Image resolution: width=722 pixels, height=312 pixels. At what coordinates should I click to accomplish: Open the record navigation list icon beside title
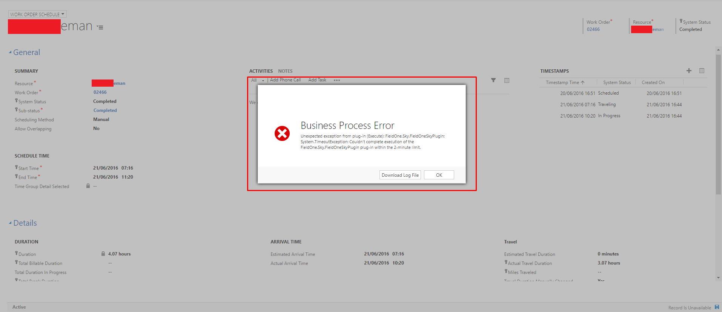(x=100, y=28)
